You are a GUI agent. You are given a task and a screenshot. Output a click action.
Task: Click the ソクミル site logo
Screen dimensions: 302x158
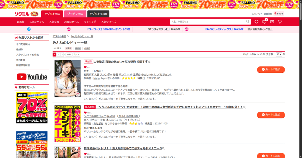click(x=22, y=14)
